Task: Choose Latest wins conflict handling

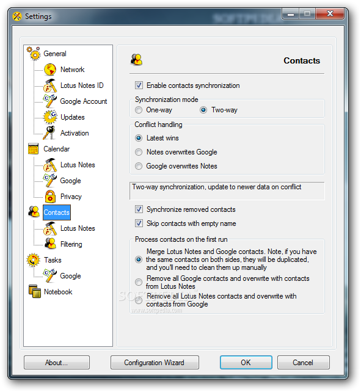Action: point(139,138)
